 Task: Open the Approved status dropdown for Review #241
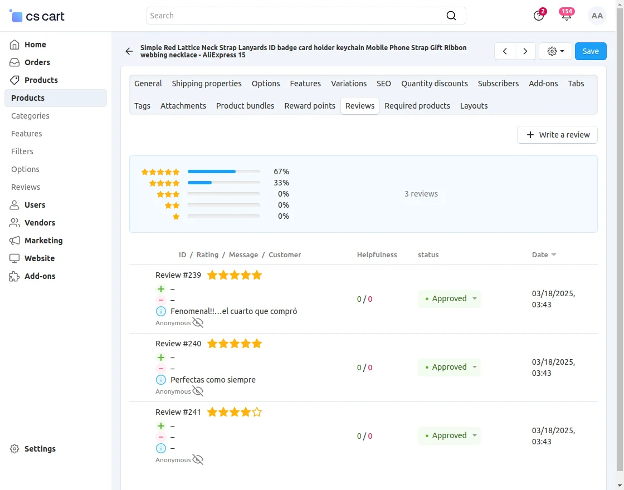[x=449, y=436]
